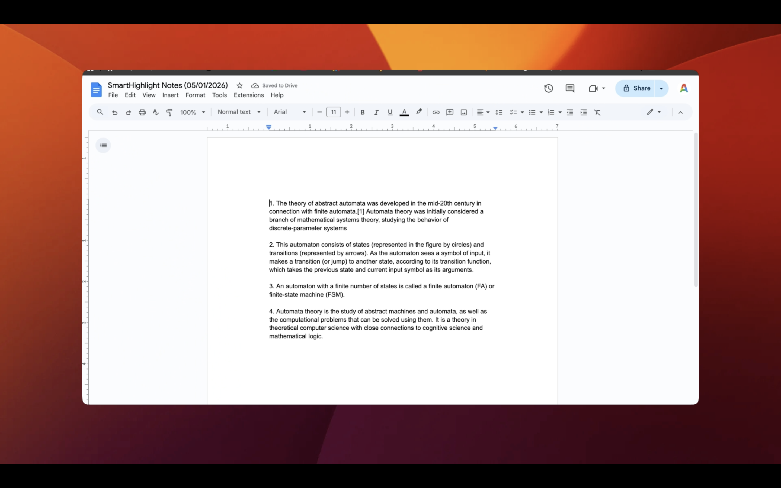
Task: Open the text color picker
Action: (404, 112)
